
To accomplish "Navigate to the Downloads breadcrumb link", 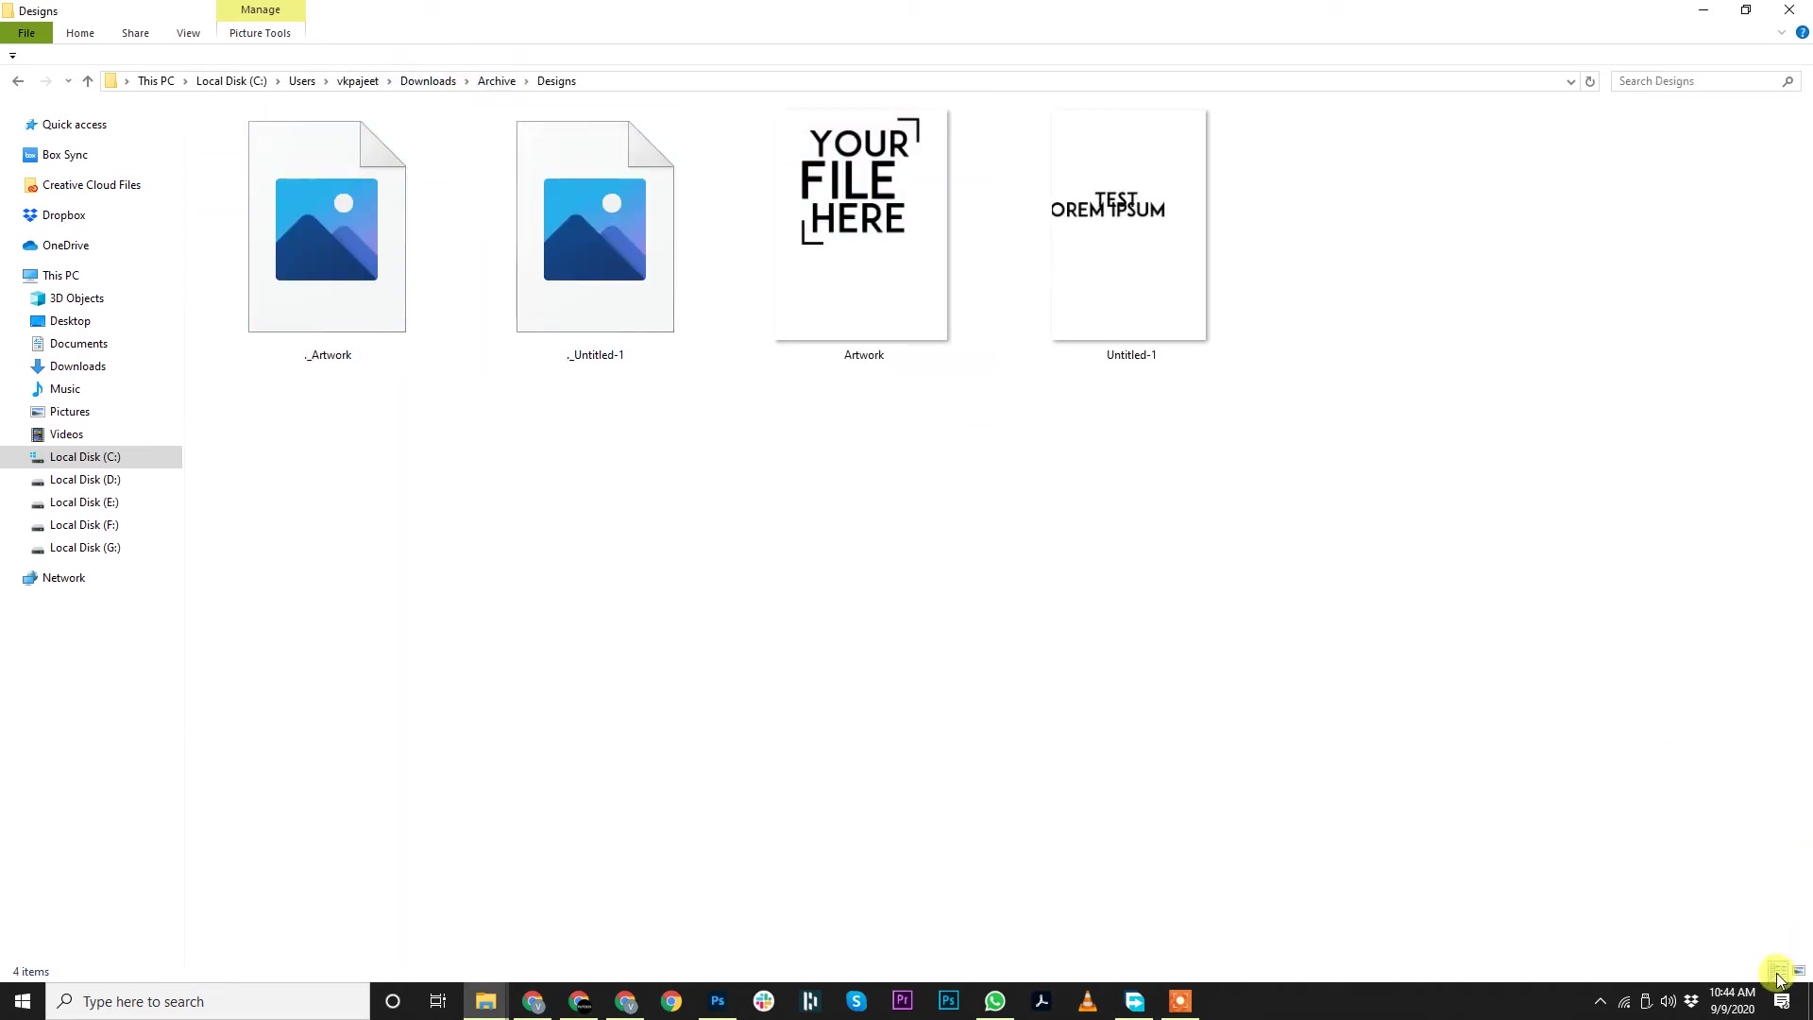I will click(427, 81).
